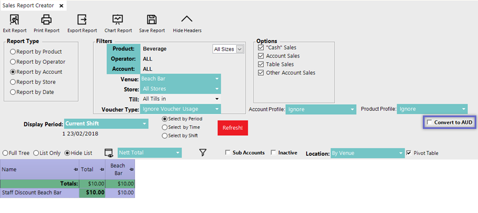
Task: Open the Nett Total dropdown
Action: (x=150, y=152)
